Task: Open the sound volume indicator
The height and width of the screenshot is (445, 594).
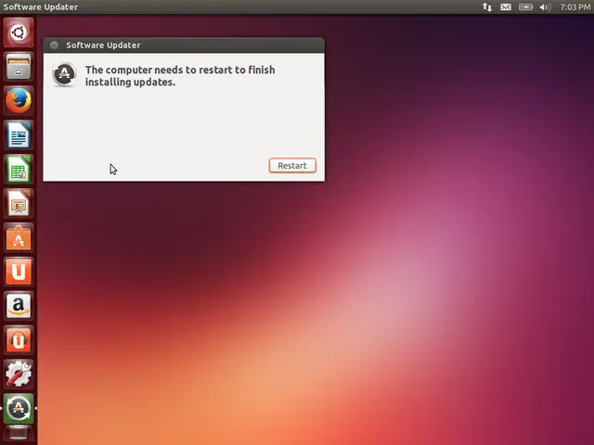Action: tap(545, 6)
